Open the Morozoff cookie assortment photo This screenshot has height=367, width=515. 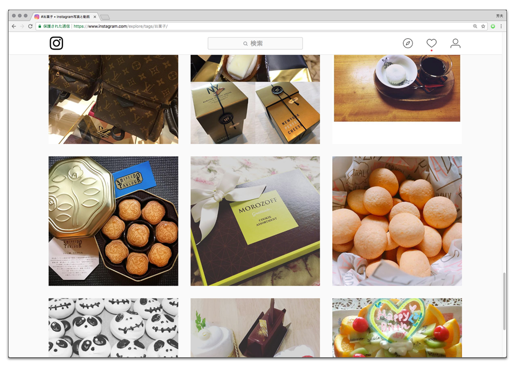pos(255,221)
